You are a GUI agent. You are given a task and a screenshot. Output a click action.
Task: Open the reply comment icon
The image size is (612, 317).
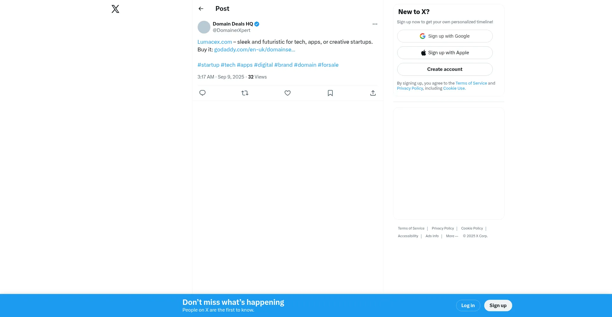[x=202, y=93]
